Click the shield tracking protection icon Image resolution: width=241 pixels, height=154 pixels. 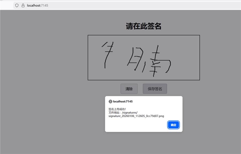tap(17, 5)
